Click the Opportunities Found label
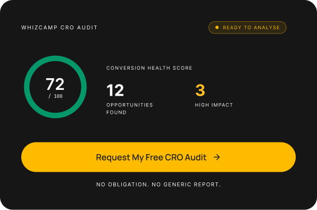 130,108
